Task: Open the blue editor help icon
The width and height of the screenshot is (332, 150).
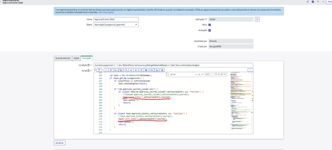Action: 146,70
